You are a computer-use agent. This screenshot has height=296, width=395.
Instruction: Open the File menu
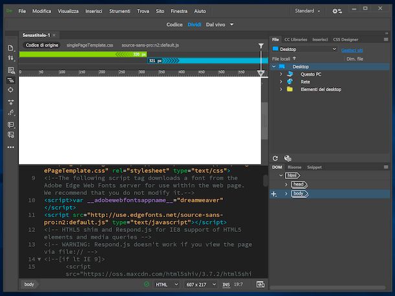tap(22, 11)
